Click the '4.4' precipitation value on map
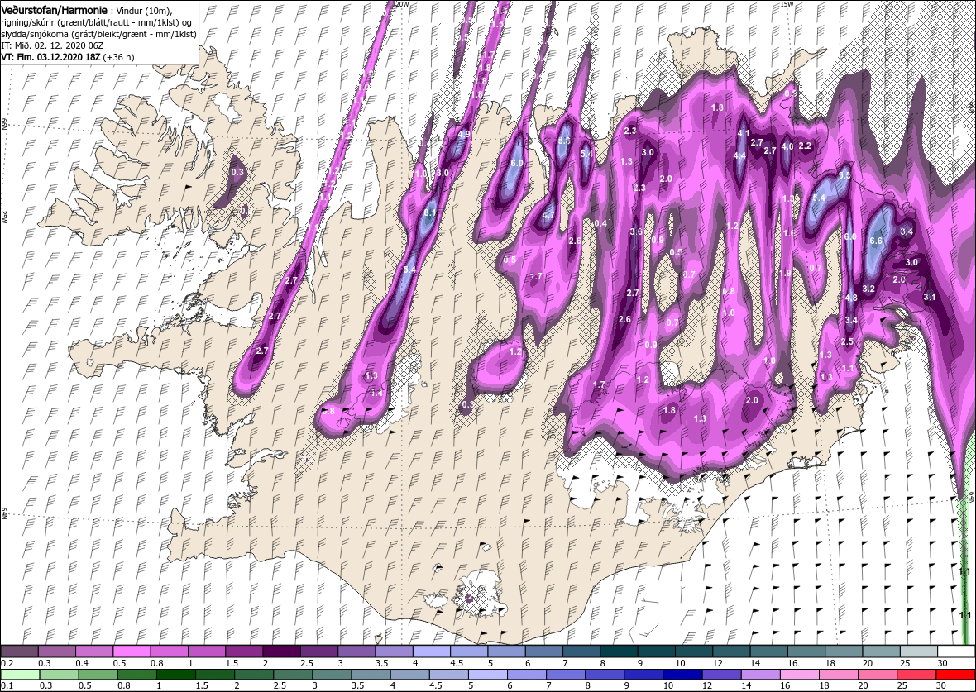Viewport: 976px width, 692px height. (739, 155)
